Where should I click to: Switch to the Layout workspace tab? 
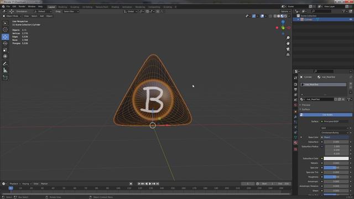[x=51, y=7]
